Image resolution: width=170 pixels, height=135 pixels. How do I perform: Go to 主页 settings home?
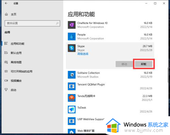[x=14, y=14]
